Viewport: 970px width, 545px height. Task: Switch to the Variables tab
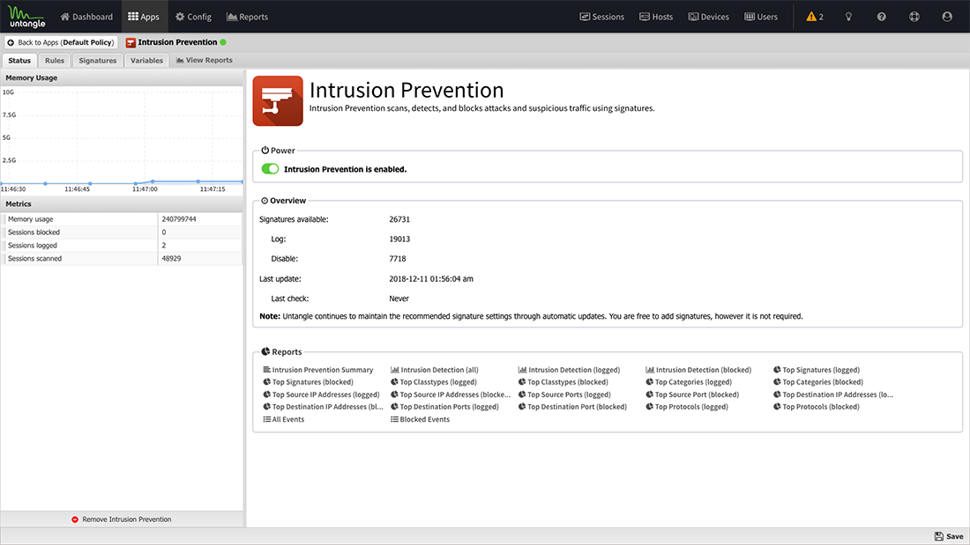click(x=146, y=61)
